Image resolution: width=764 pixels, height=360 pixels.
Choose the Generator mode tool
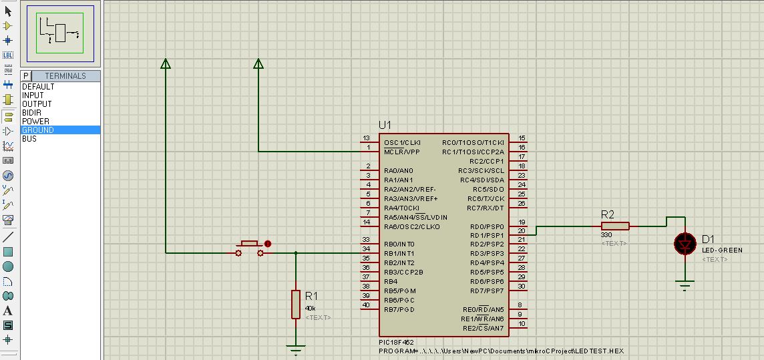pos(8,176)
